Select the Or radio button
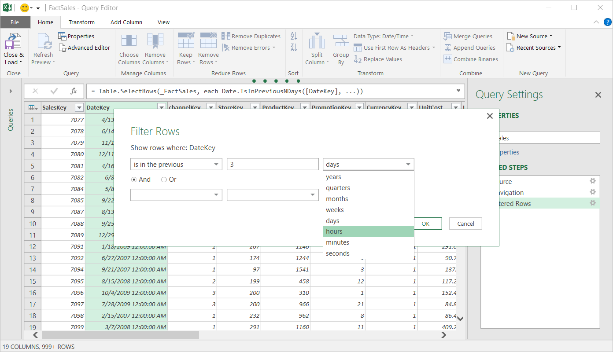The image size is (613, 352). (x=164, y=180)
